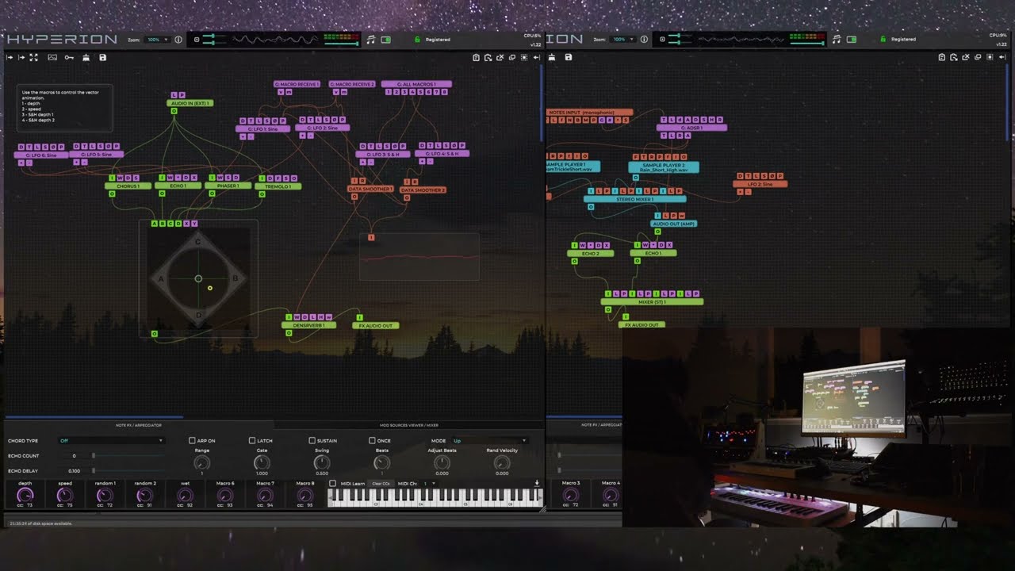Click the fit-to-screen arrows icon in left toolbar
Image resolution: width=1015 pixels, height=571 pixels.
33,57
